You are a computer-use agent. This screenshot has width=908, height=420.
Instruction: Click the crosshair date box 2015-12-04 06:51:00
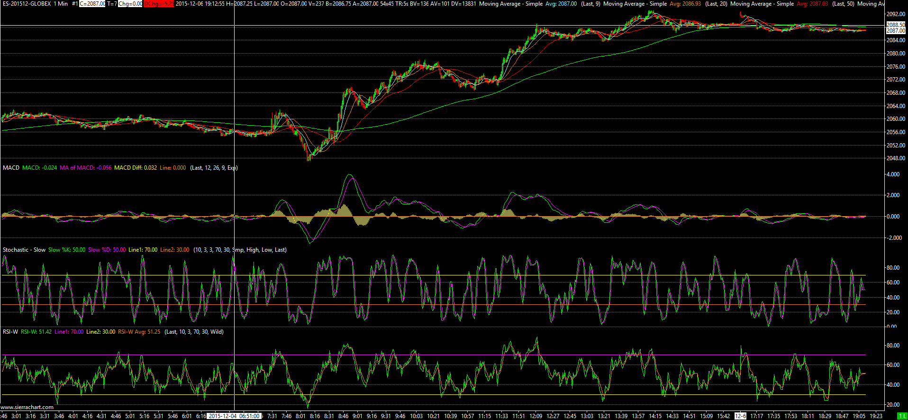234,416
